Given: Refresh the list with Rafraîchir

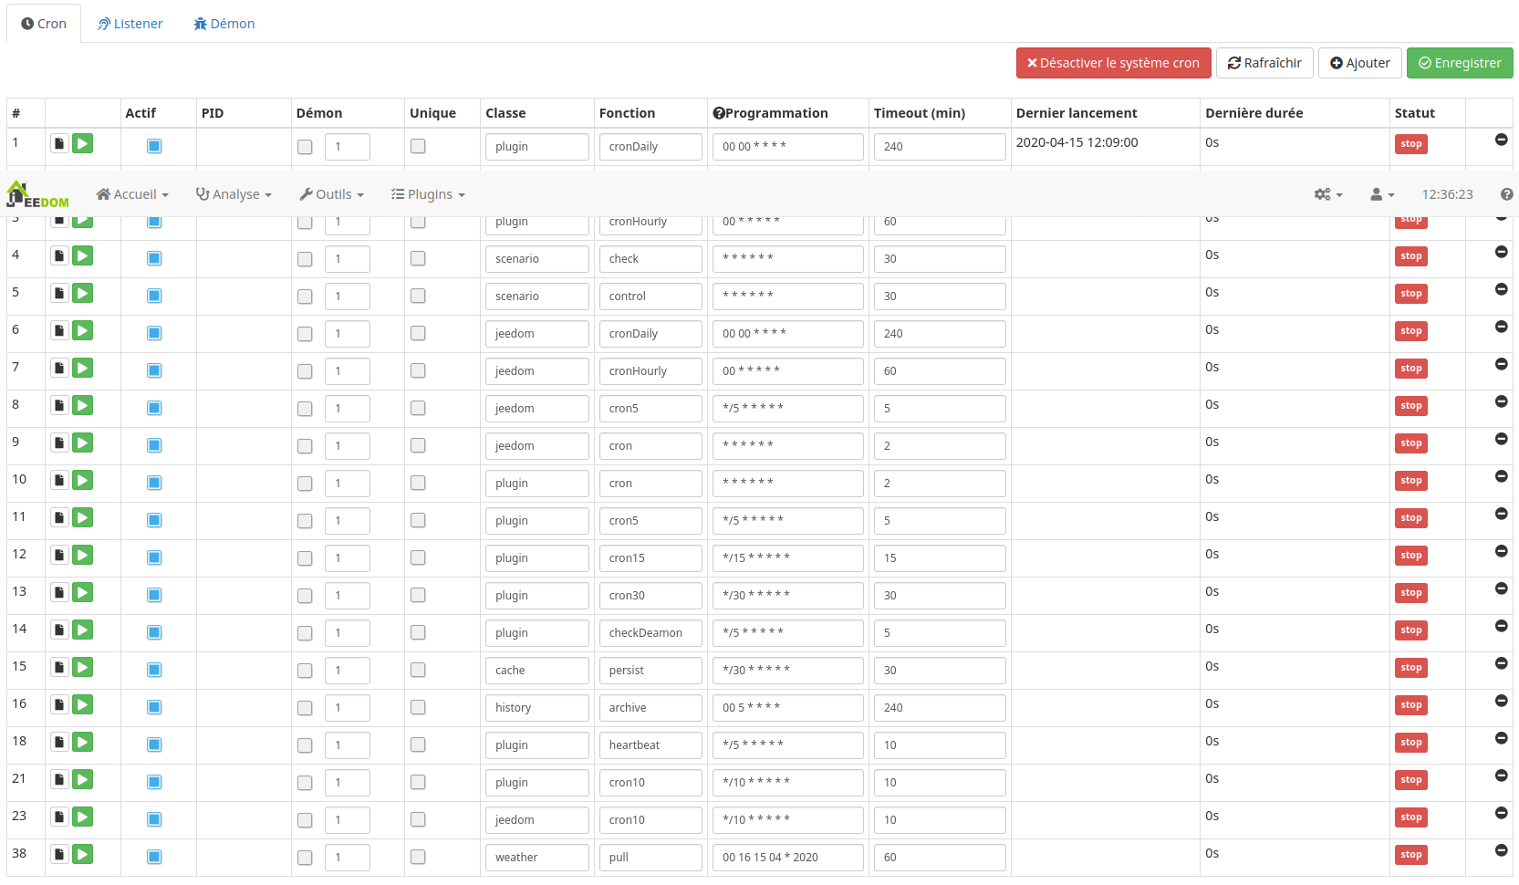Looking at the screenshot, I should pyautogui.click(x=1264, y=63).
